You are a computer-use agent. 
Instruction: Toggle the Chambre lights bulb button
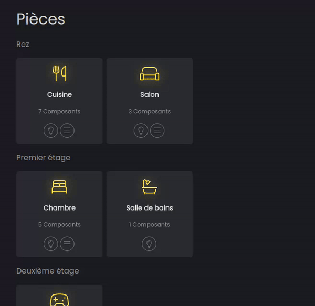click(x=51, y=244)
